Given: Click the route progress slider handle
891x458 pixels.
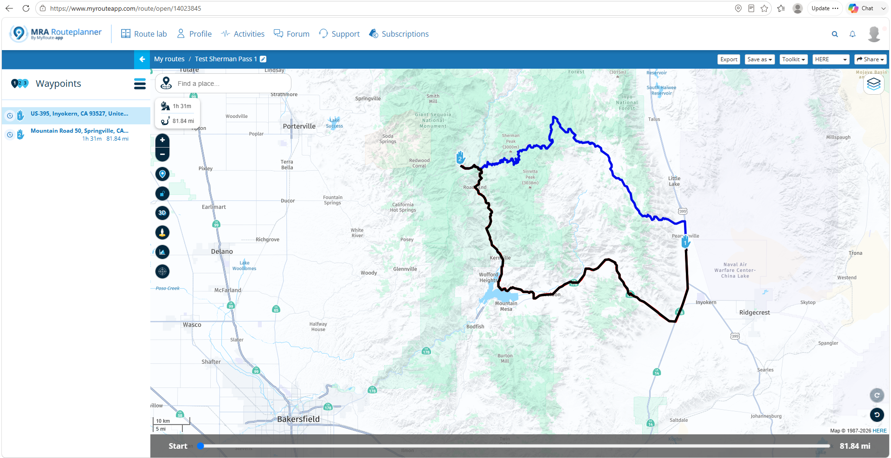Looking at the screenshot, I should [200, 446].
